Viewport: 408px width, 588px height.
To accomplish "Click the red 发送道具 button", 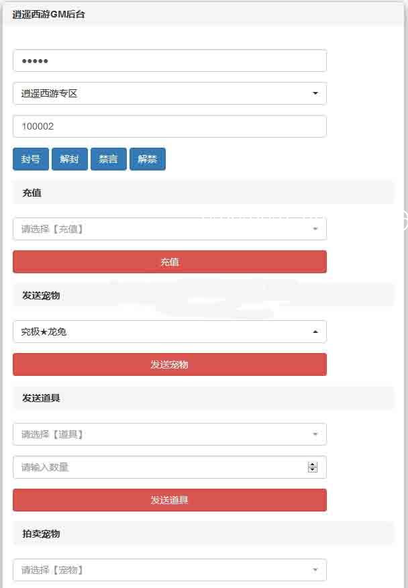I will point(170,500).
